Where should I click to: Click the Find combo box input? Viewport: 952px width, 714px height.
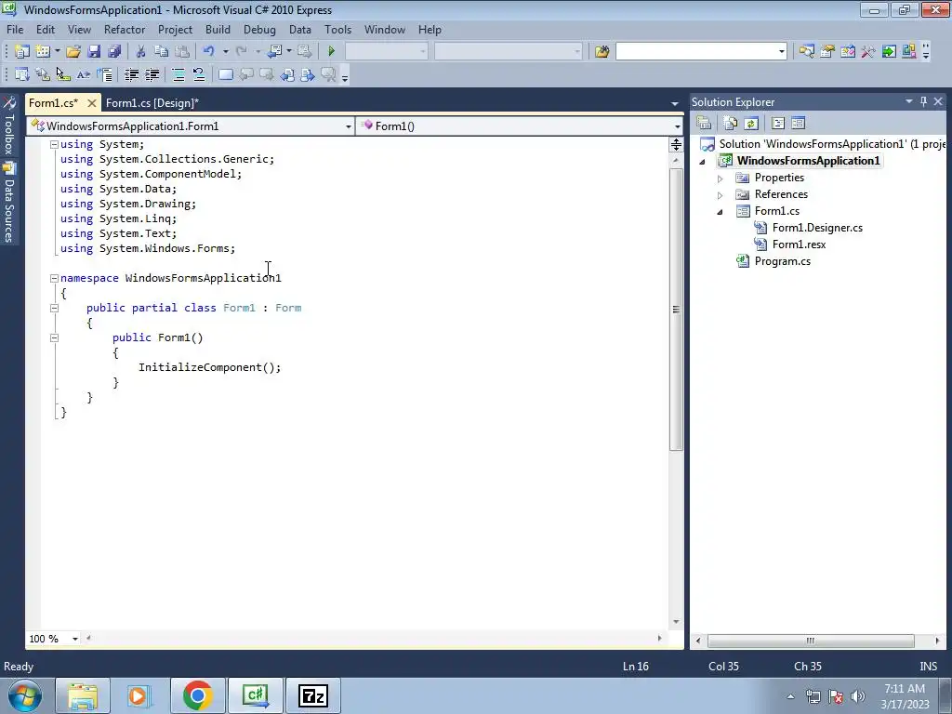coord(696,52)
